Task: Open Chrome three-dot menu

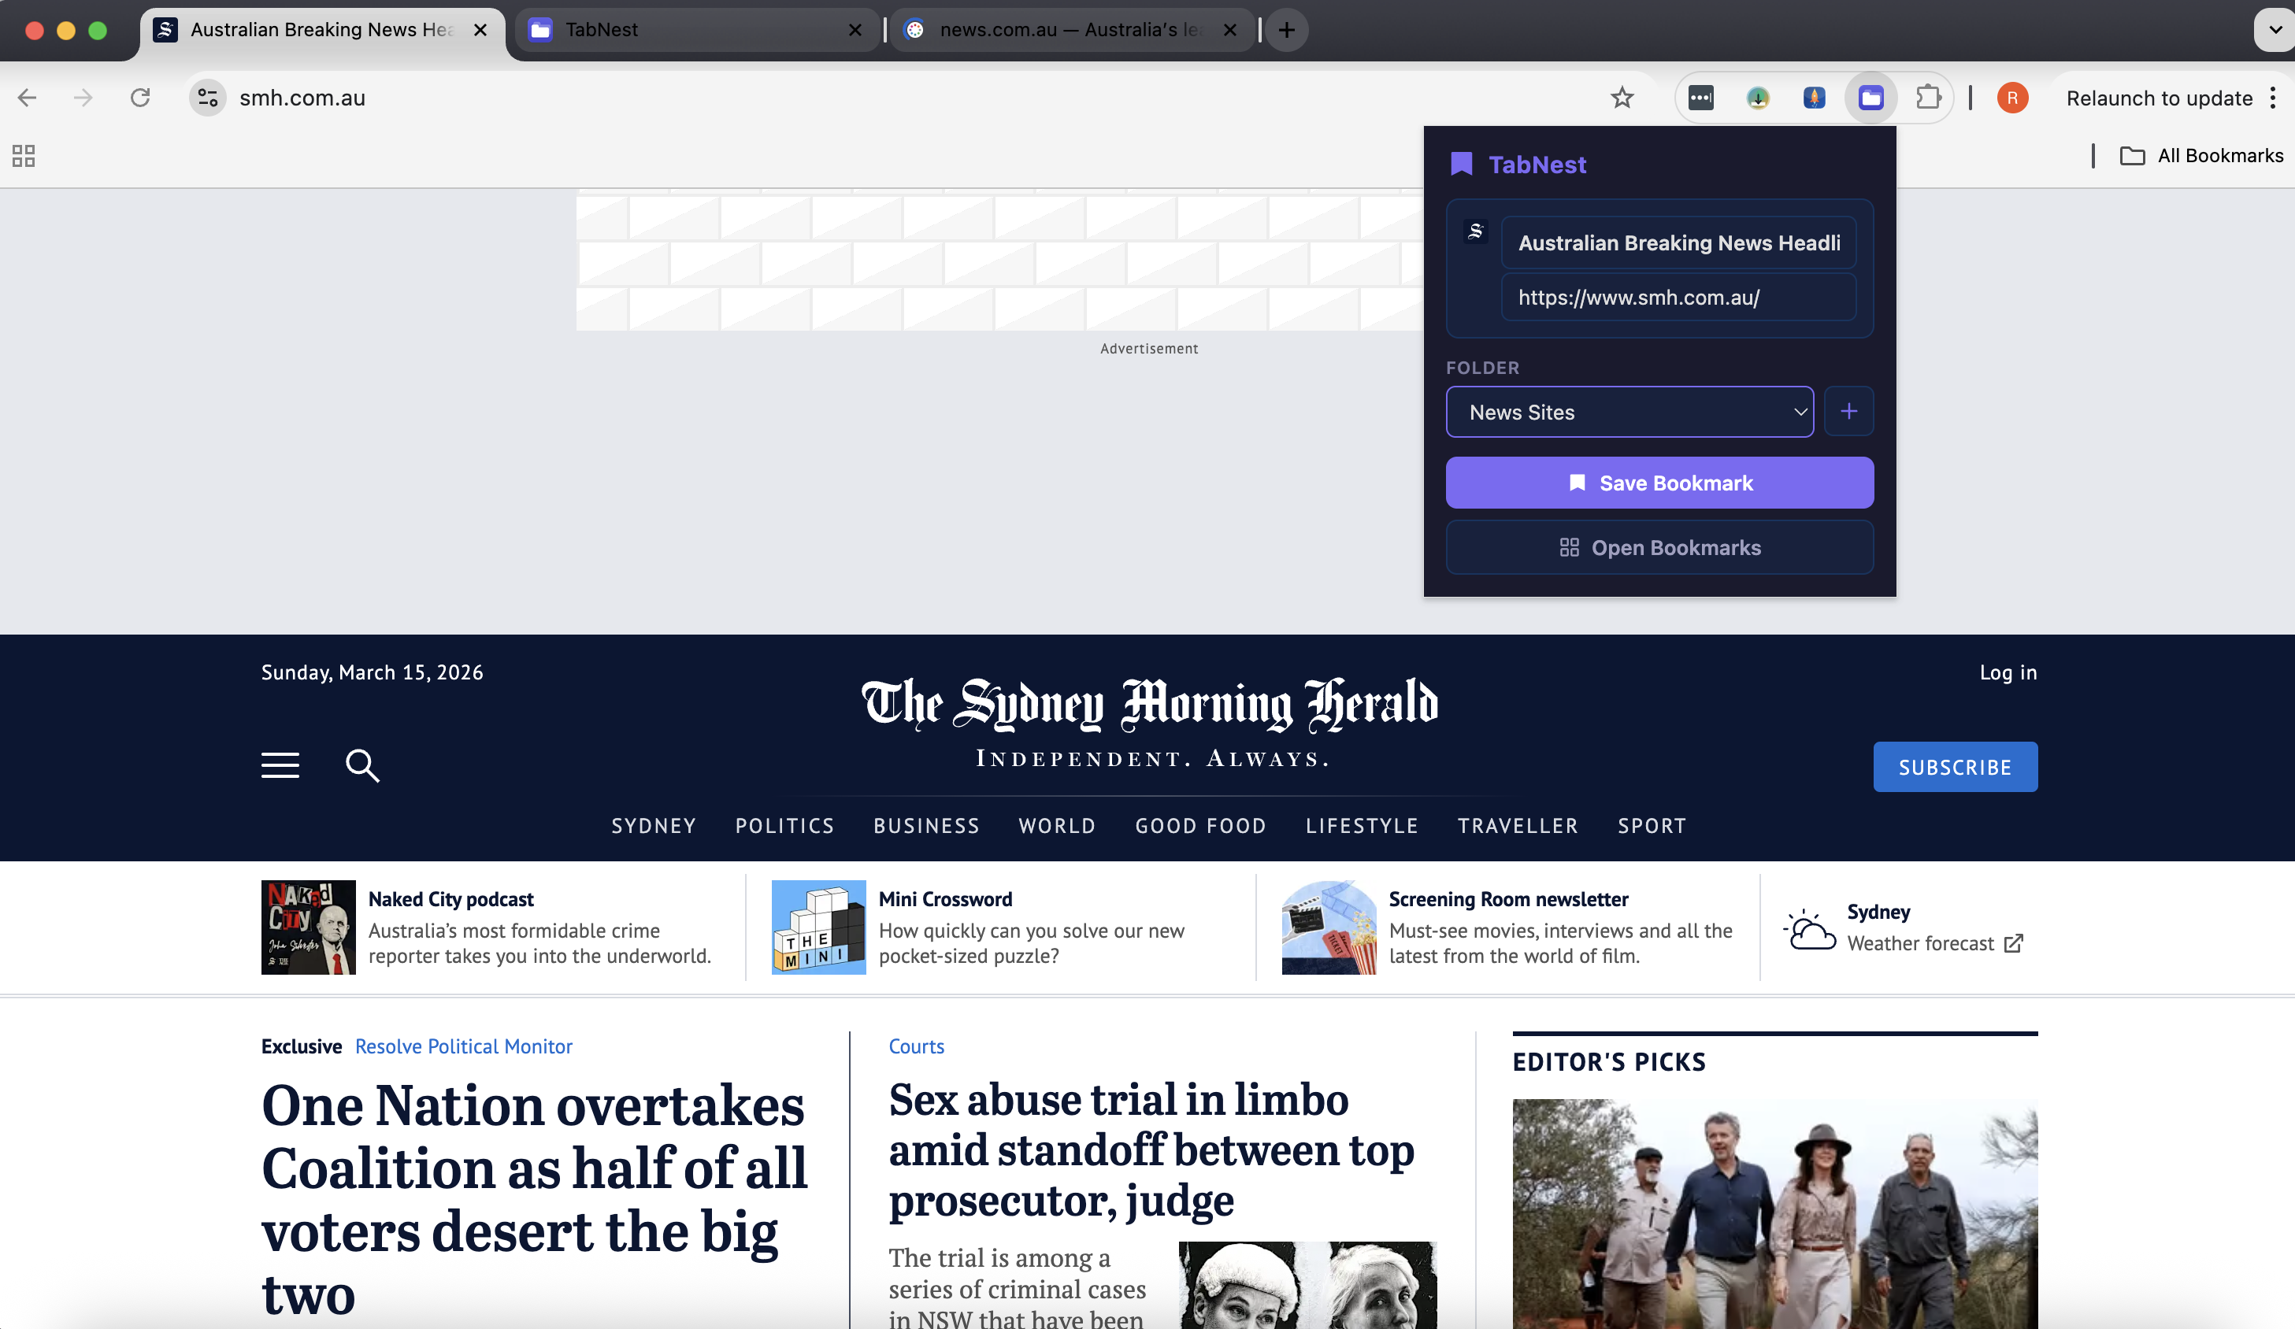Action: tap(2273, 98)
